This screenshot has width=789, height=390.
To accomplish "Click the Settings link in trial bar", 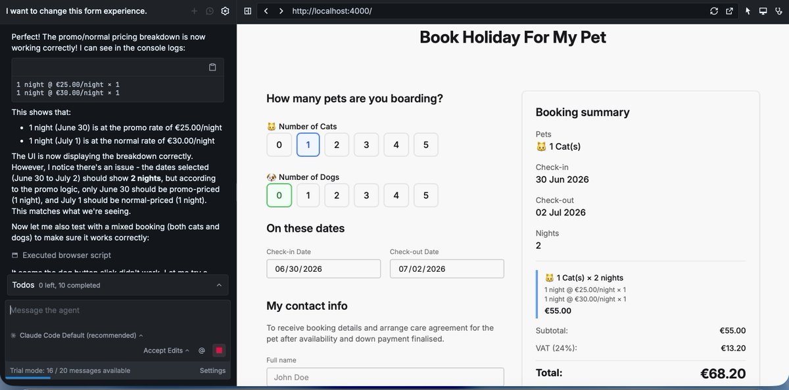I will point(212,370).
